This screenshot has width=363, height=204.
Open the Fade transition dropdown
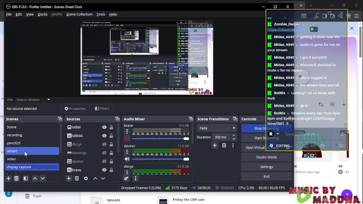(x=217, y=128)
